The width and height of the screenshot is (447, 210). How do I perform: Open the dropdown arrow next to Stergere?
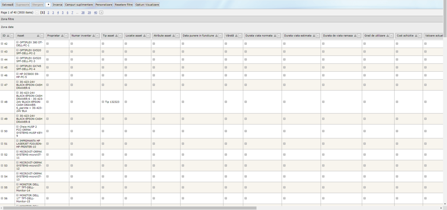click(x=48, y=4)
